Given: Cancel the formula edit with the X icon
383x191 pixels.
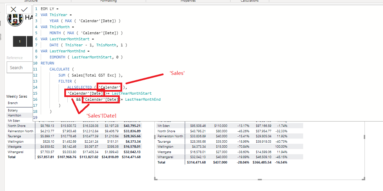Looking at the screenshot, I should [x=13, y=9].
